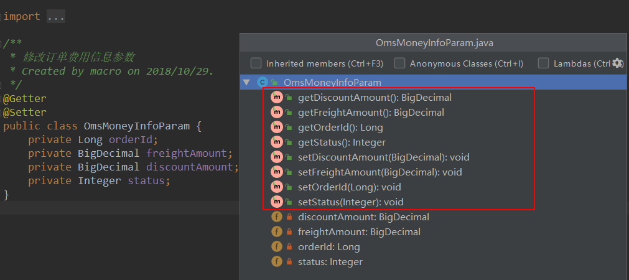The image size is (629, 280).
Task: Select getFreightAmount(): BigDecimal in the list
Action: point(371,113)
